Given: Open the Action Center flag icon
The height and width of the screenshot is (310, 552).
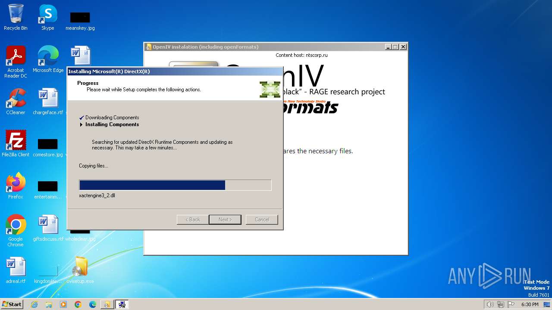Looking at the screenshot, I should (511, 304).
